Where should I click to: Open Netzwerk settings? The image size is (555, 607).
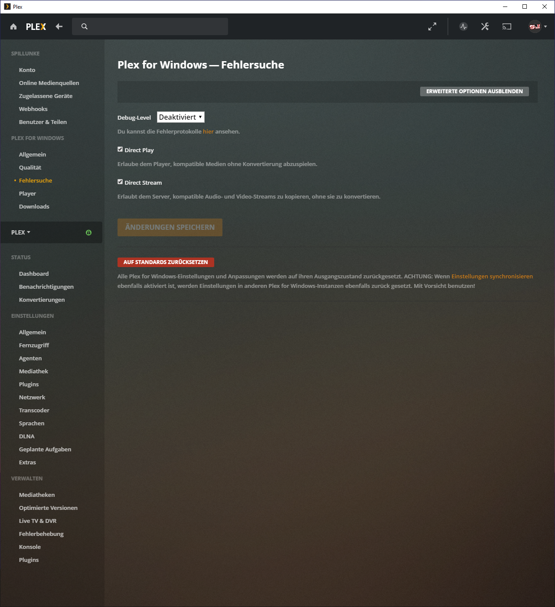(x=32, y=397)
